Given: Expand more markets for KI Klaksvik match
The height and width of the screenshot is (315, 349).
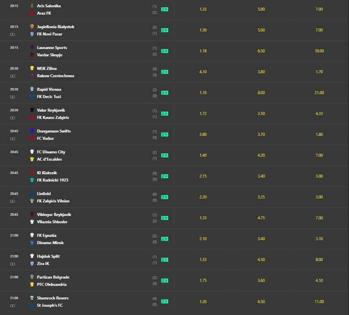Looking at the screenshot, I should (x=165, y=176).
